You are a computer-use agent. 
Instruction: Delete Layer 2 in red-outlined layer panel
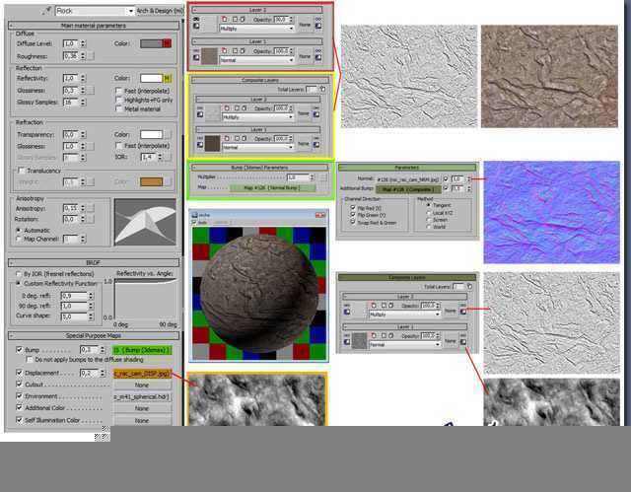tap(225, 20)
